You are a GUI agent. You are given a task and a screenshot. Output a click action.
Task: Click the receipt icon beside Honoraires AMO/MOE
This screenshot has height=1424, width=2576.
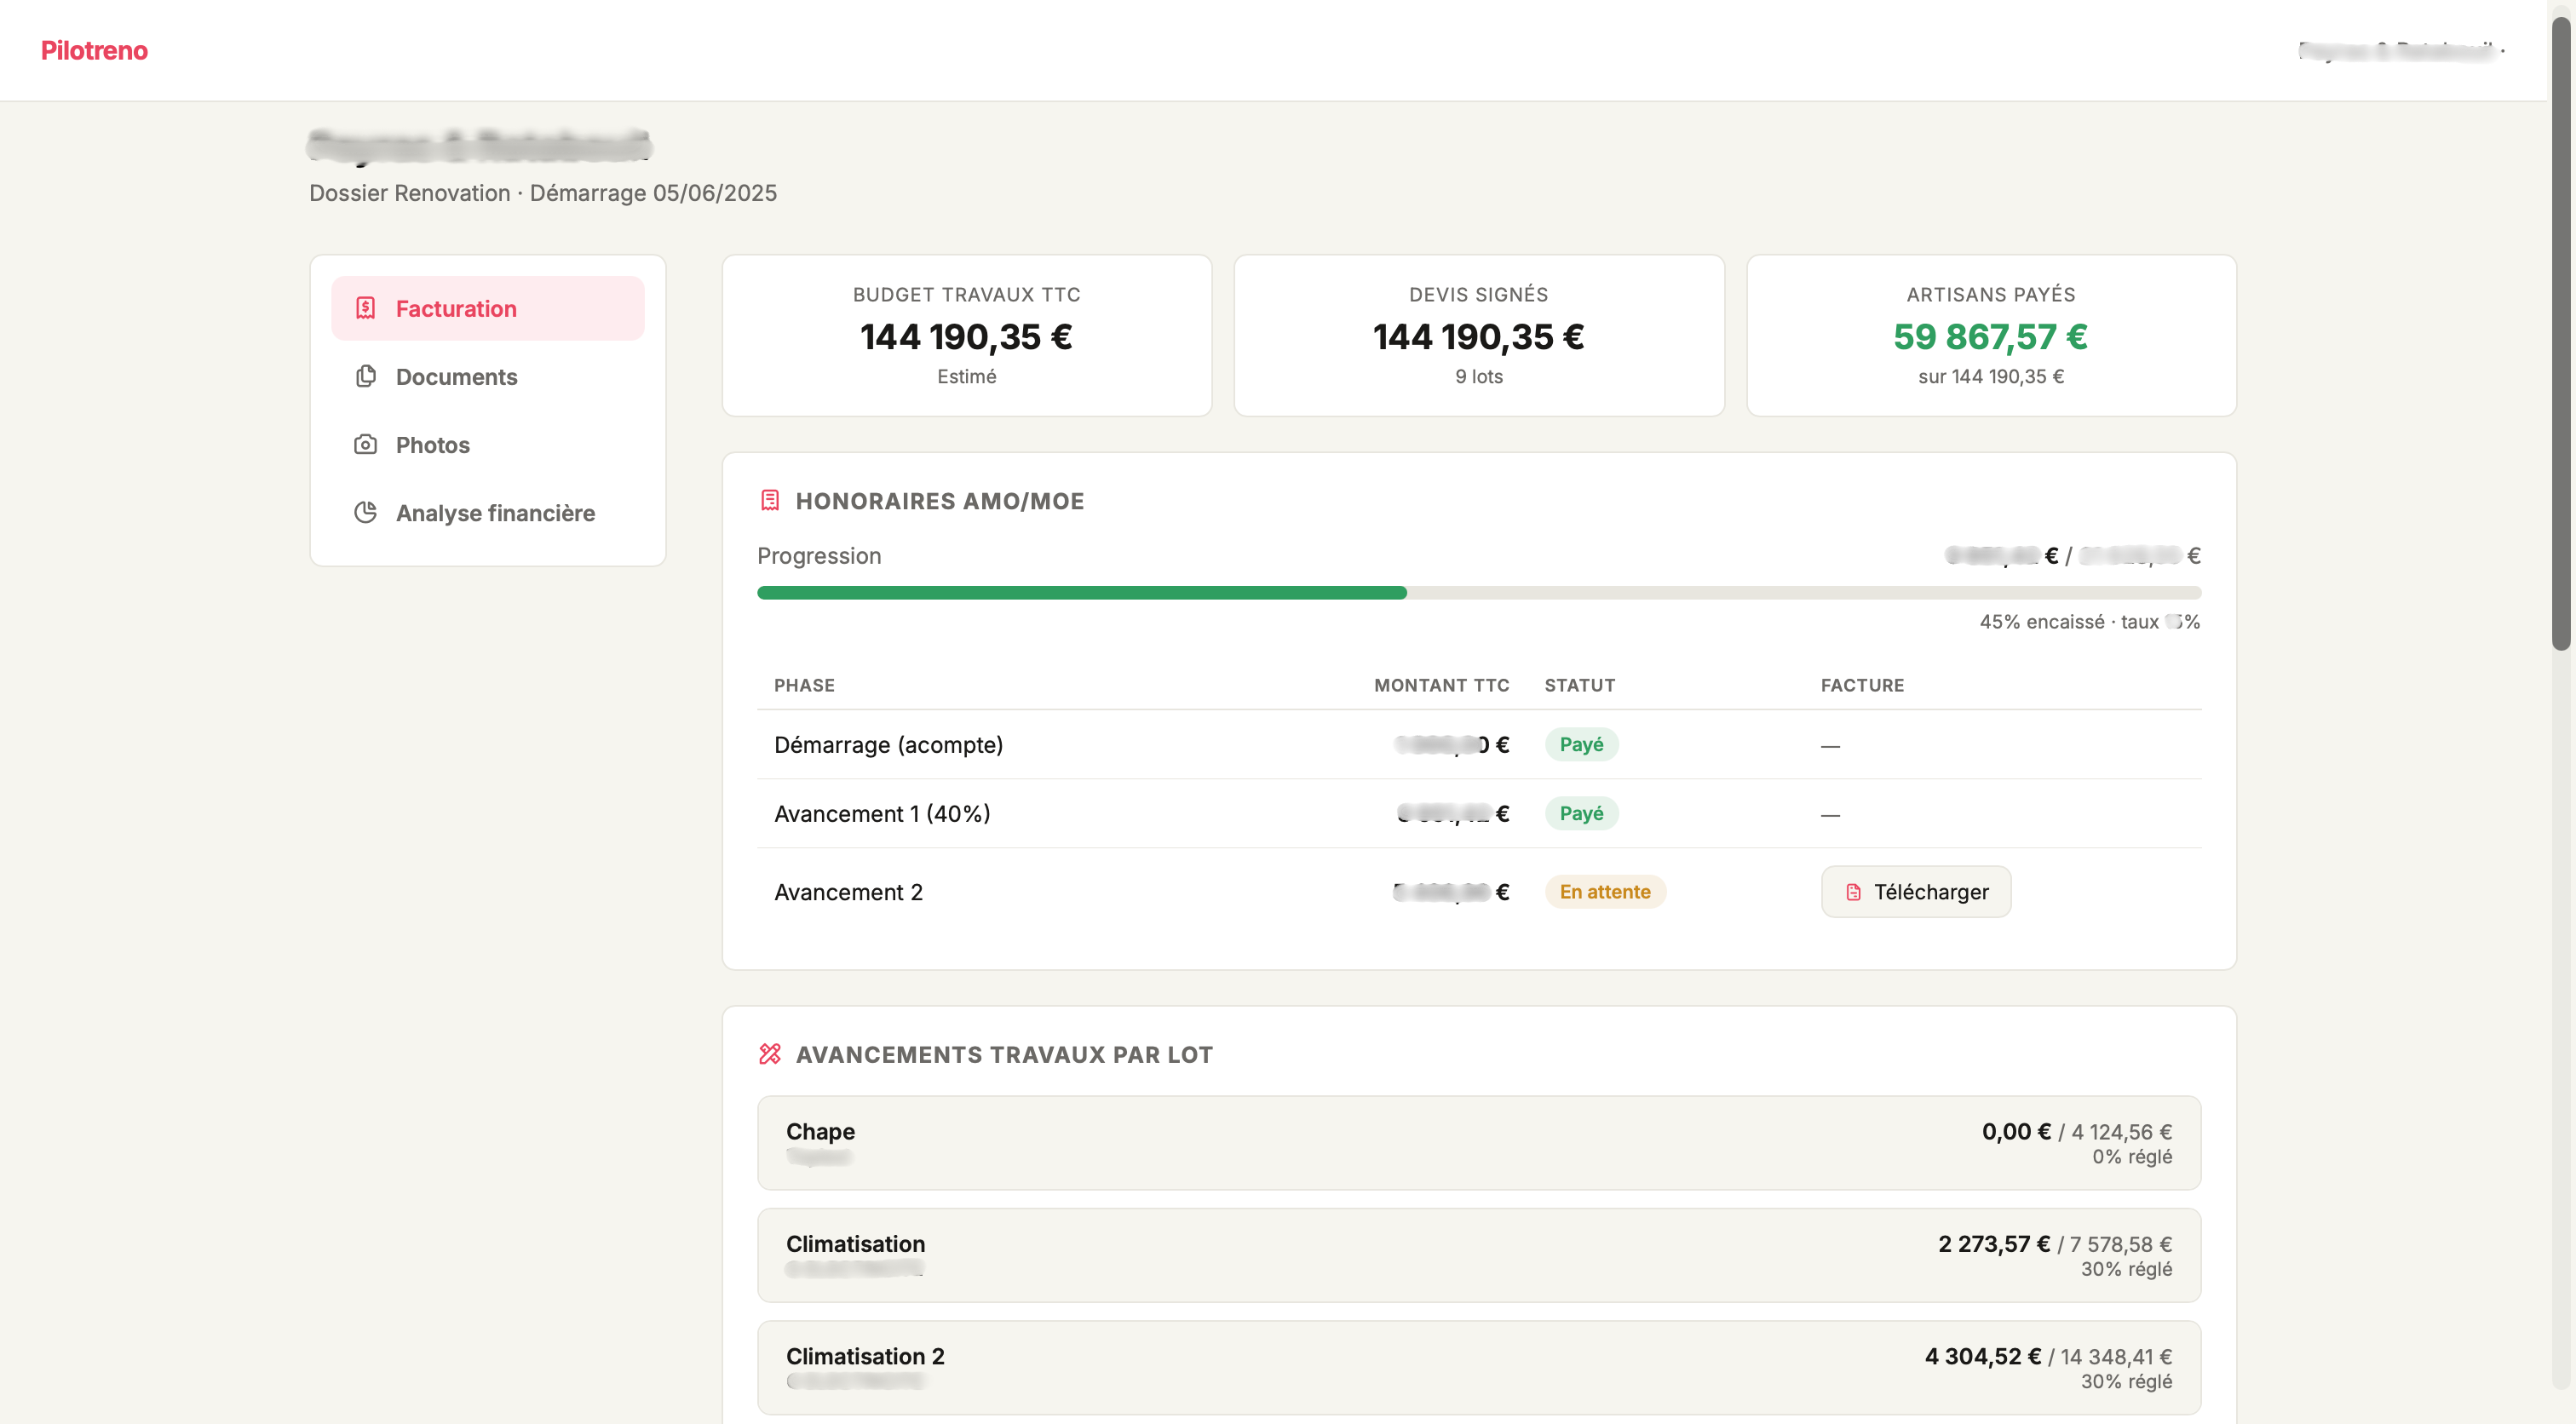[769, 500]
